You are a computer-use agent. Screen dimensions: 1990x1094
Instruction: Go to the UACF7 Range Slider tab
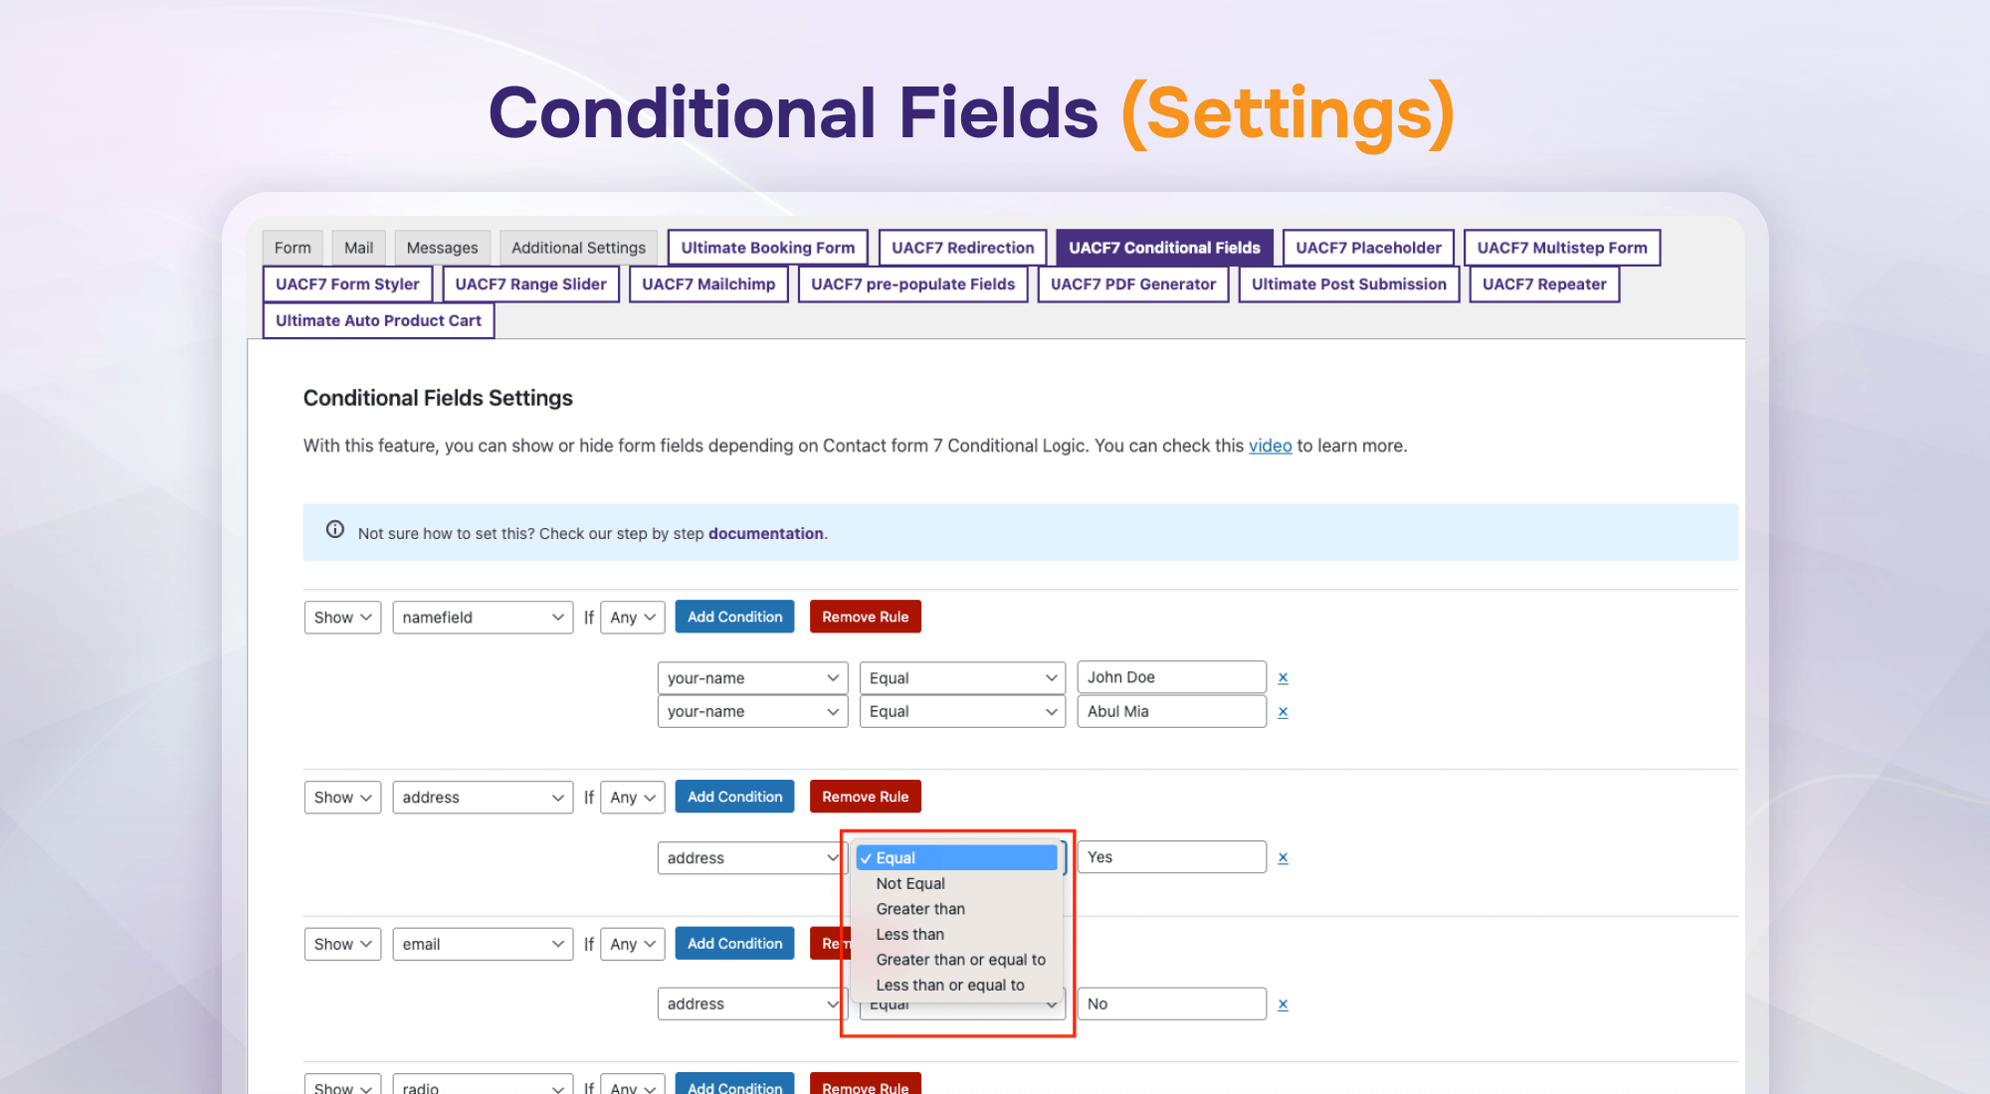click(x=530, y=284)
